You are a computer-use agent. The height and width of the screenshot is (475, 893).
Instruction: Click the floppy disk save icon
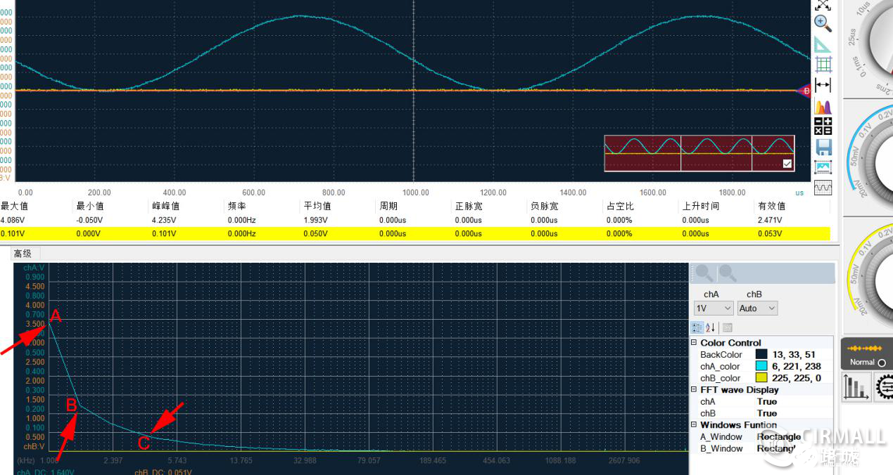(x=823, y=147)
